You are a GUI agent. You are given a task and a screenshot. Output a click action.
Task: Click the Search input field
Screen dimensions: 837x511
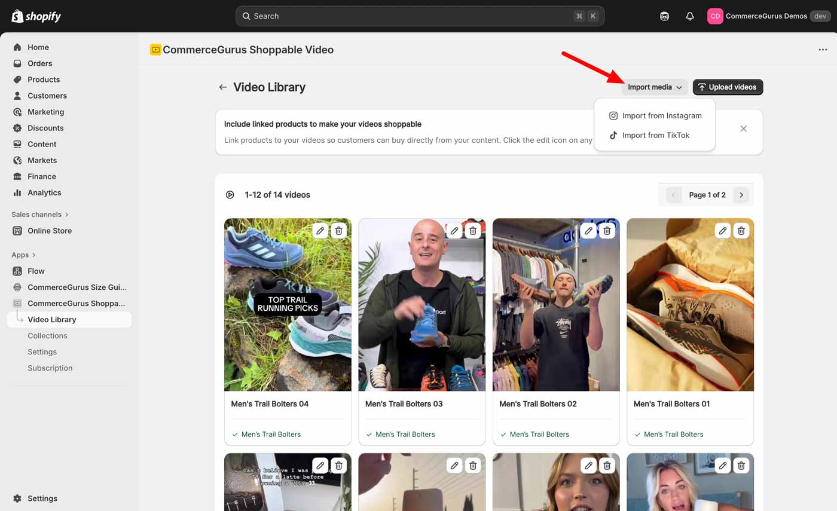click(x=413, y=16)
